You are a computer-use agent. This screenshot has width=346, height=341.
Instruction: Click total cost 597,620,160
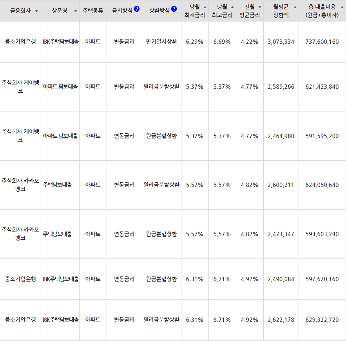322,279
